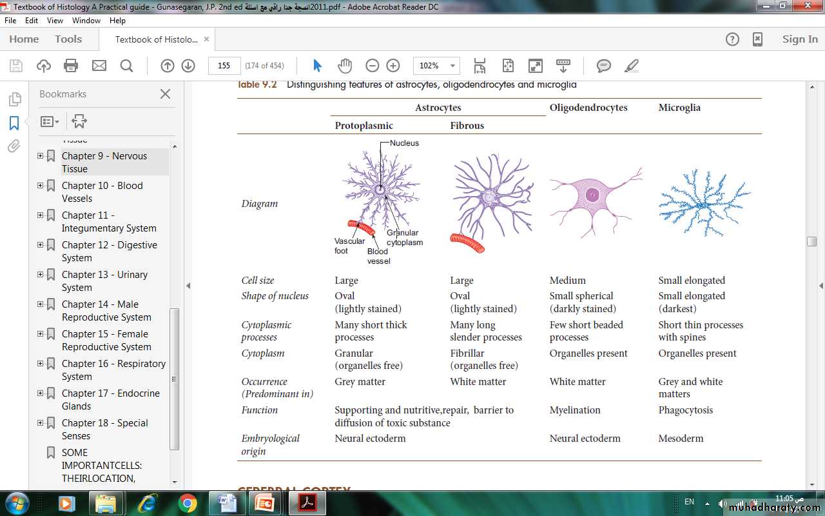This screenshot has height=516, width=825.
Task: Open the Window menu
Action: coord(86,21)
